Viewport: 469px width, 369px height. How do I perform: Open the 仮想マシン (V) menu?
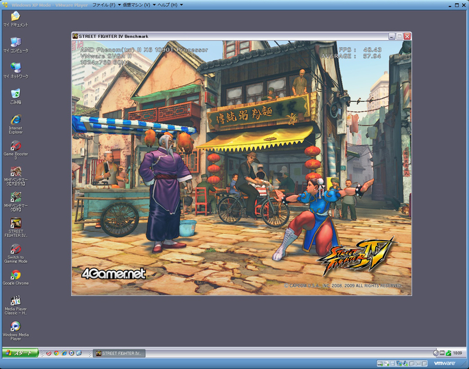pos(139,5)
